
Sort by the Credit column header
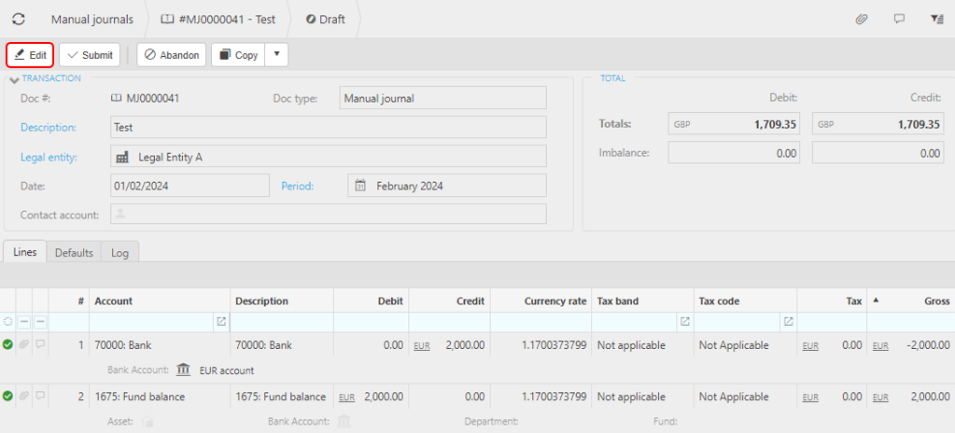coord(449,300)
